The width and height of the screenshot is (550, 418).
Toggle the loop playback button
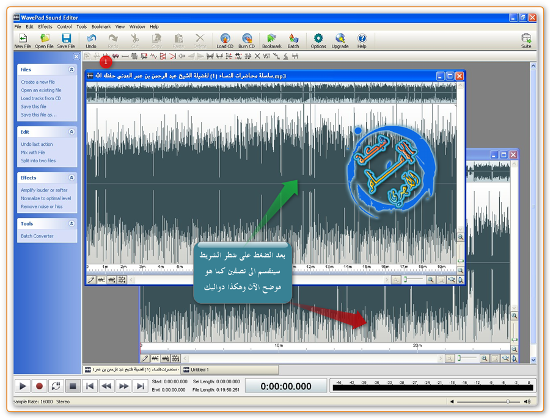tap(56, 386)
